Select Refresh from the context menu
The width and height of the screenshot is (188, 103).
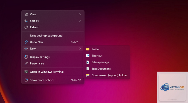point(53,27)
